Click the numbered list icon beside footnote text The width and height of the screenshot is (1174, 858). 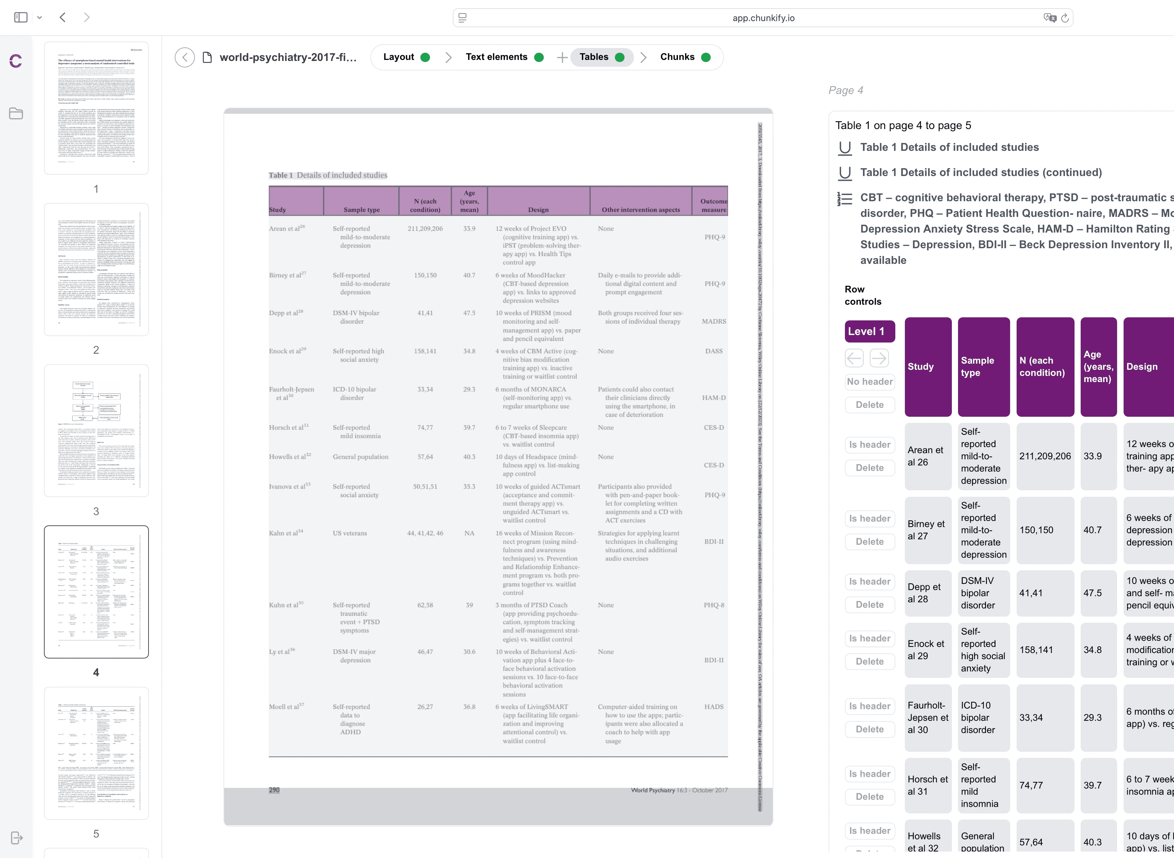pos(845,198)
